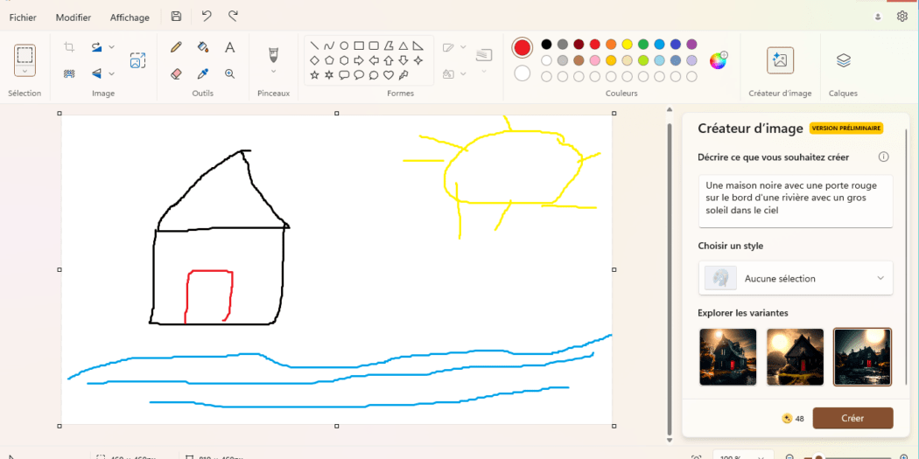Open the Affichage menu
This screenshot has height=459, width=919.
130,17
